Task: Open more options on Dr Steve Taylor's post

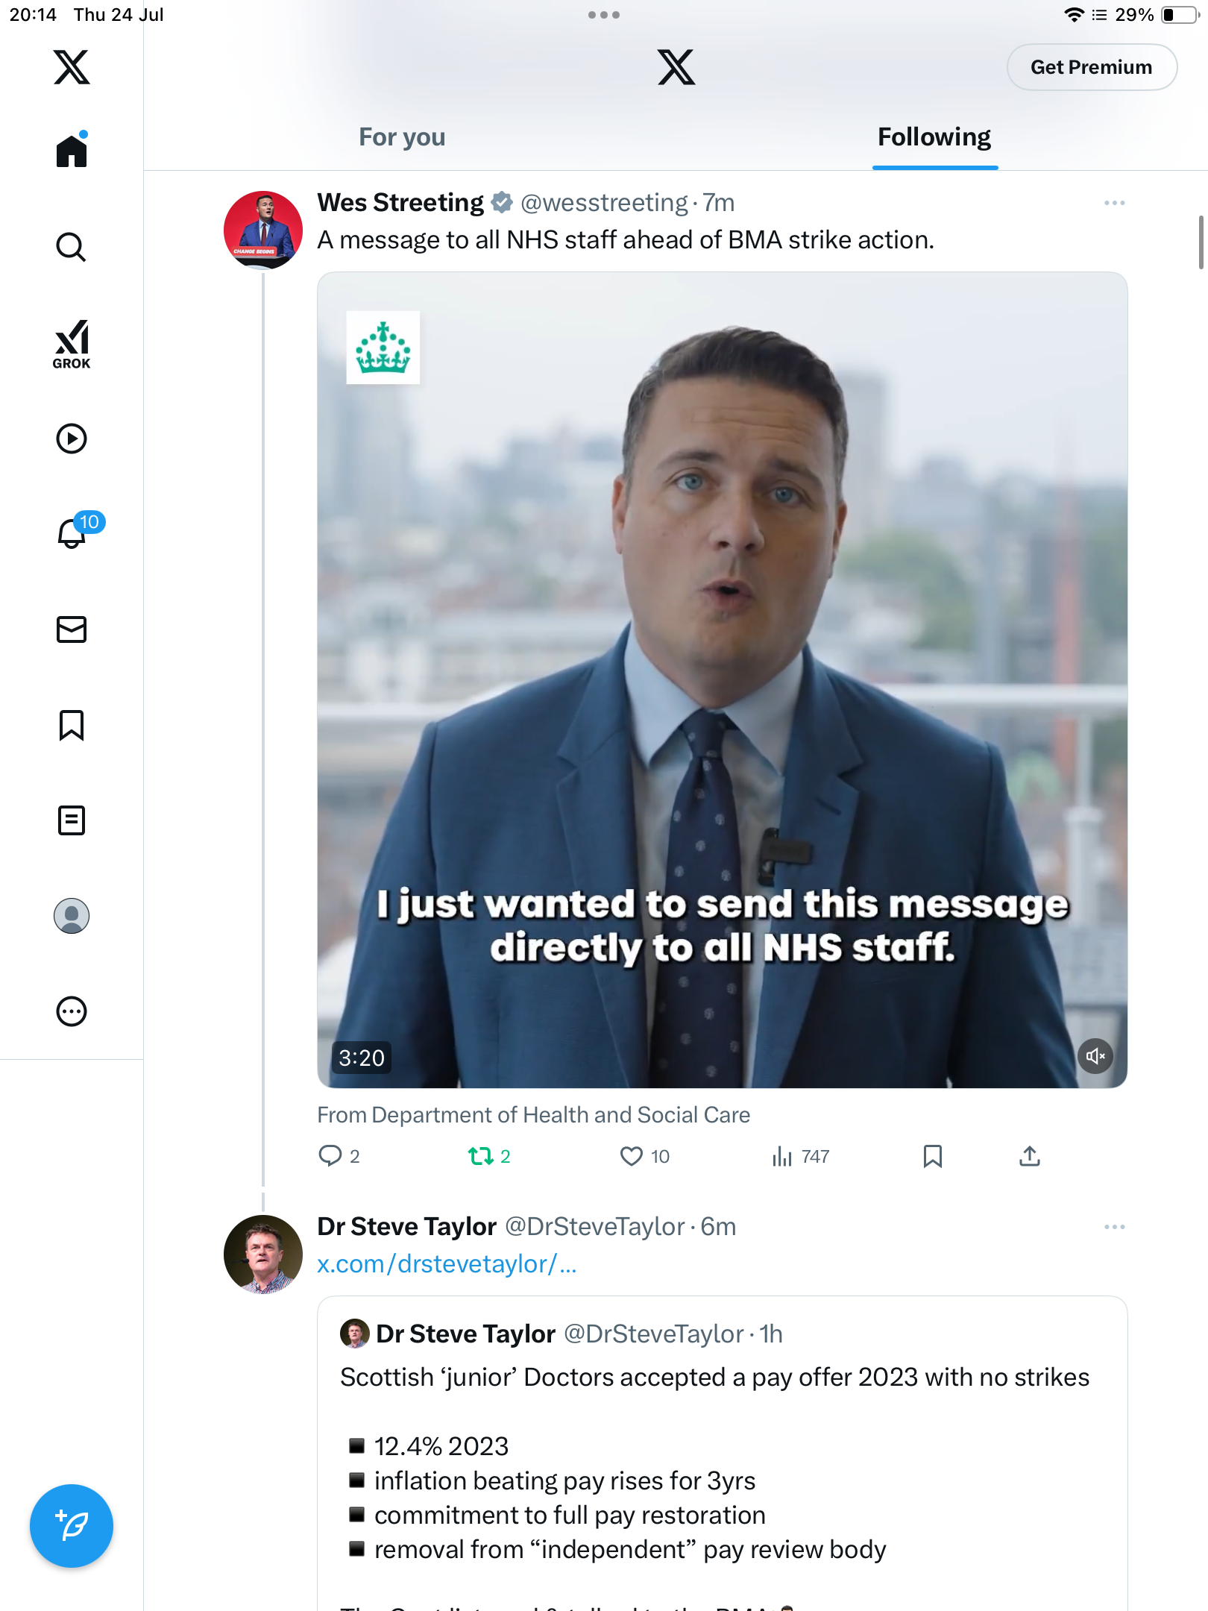Action: pos(1114,1227)
